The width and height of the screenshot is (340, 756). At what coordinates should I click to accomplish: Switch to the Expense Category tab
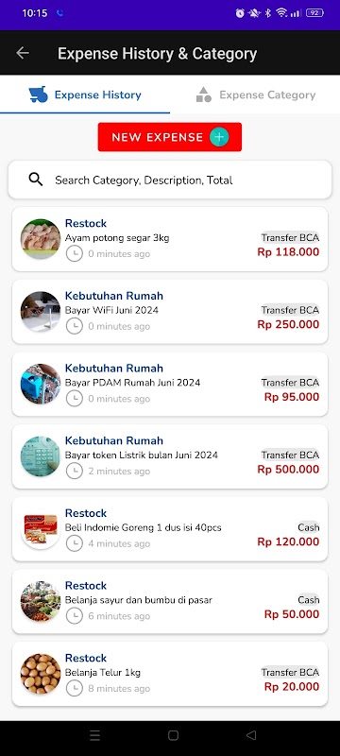(255, 94)
